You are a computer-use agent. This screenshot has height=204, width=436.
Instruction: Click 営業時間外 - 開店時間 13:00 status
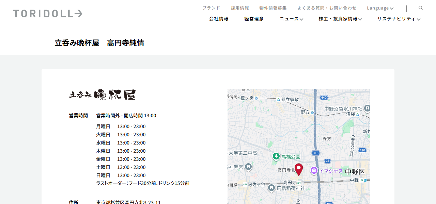[126, 116]
